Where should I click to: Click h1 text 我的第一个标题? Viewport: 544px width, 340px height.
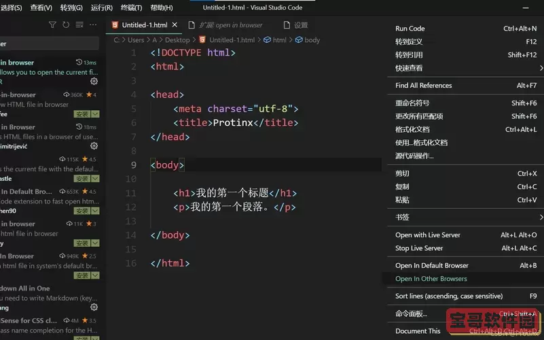pyautogui.click(x=232, y=192)
